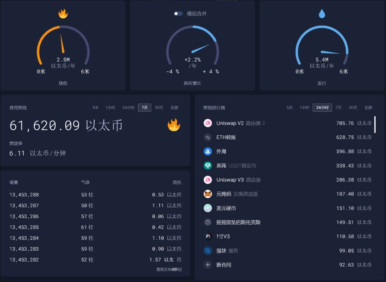The height and width of the screenshot is (282, 386).
Task: Select 1小时 tab in 燃烧排行榜 panel
Action: click(x=304, y=108)
